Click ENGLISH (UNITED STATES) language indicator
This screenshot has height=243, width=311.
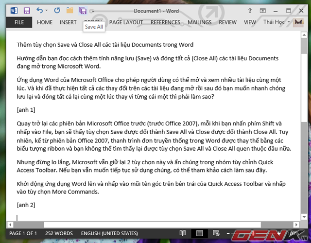pos(109,233)
